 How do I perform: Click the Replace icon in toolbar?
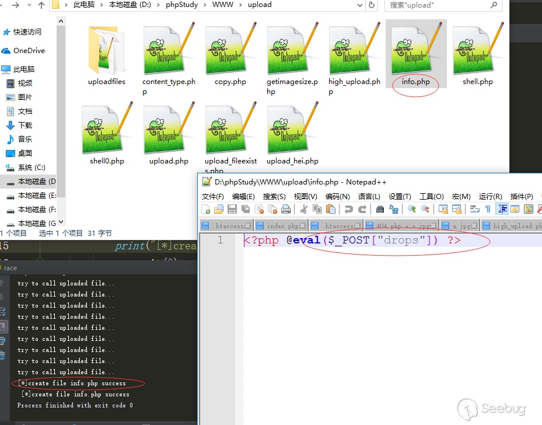coord(394,209)
